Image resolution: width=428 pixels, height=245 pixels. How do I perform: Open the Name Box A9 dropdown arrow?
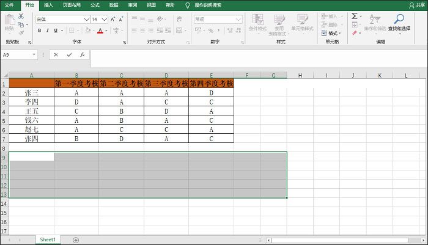click(x=34, y=54)
